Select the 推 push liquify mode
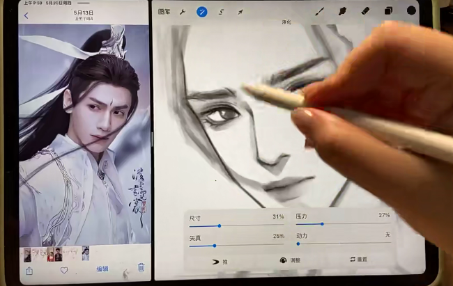The image size is (453, 286). 220,262
